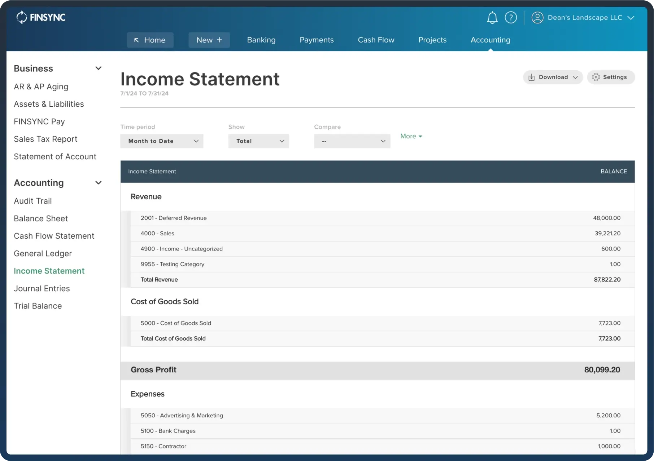Screen dimensions: 654x461
Task: Collapse the Accounting sidebar section
Action: 98,183
